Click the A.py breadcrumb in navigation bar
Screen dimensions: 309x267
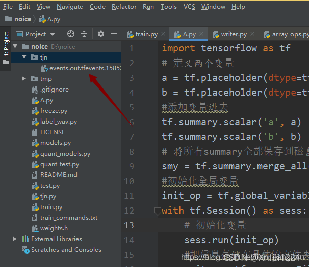pos(49,19)
